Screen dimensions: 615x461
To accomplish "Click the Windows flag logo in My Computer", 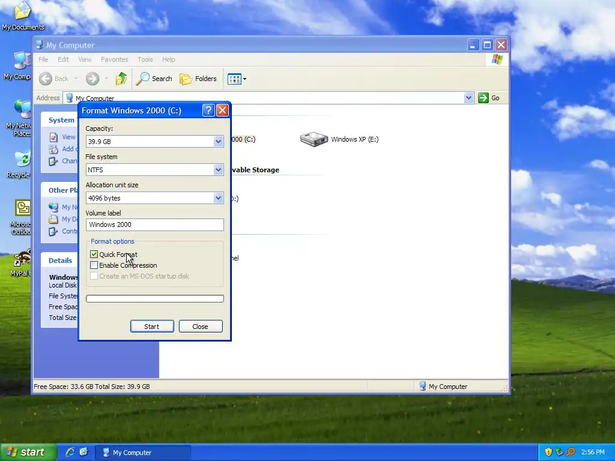I will 497,59.
